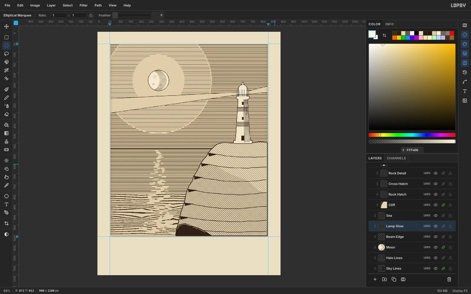
Task: Hide the Rock Detail layer
Action: pyautogui.click(x=436, y=173)
